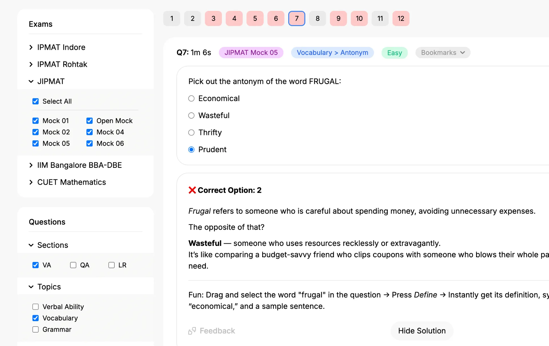This screenshot has height=346, width=549.
Task: Collapse the Topics section chevron
Action: click(x=31, y=287)
